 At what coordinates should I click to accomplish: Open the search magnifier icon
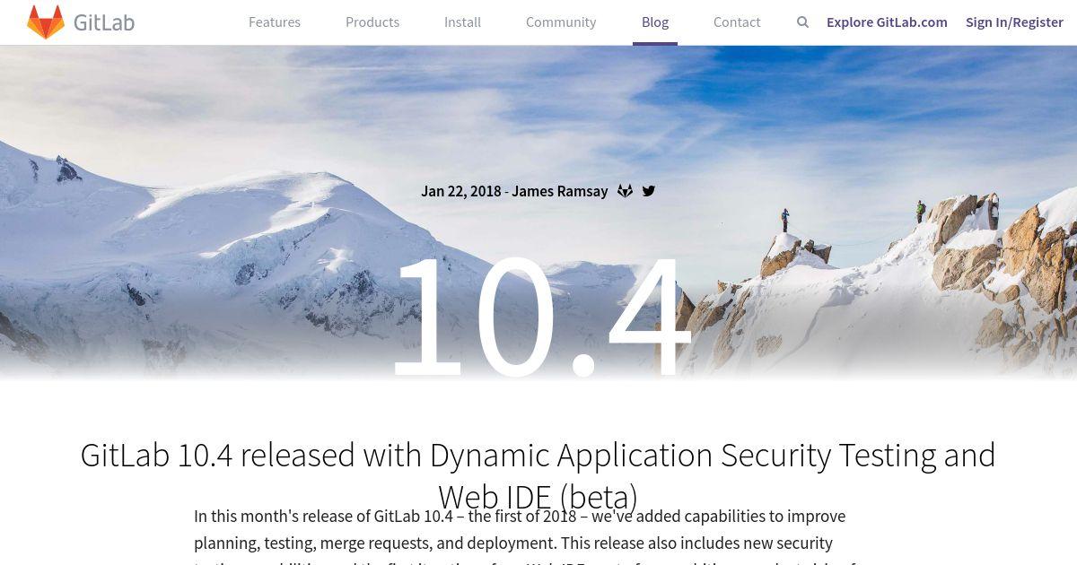click(802, 22)
